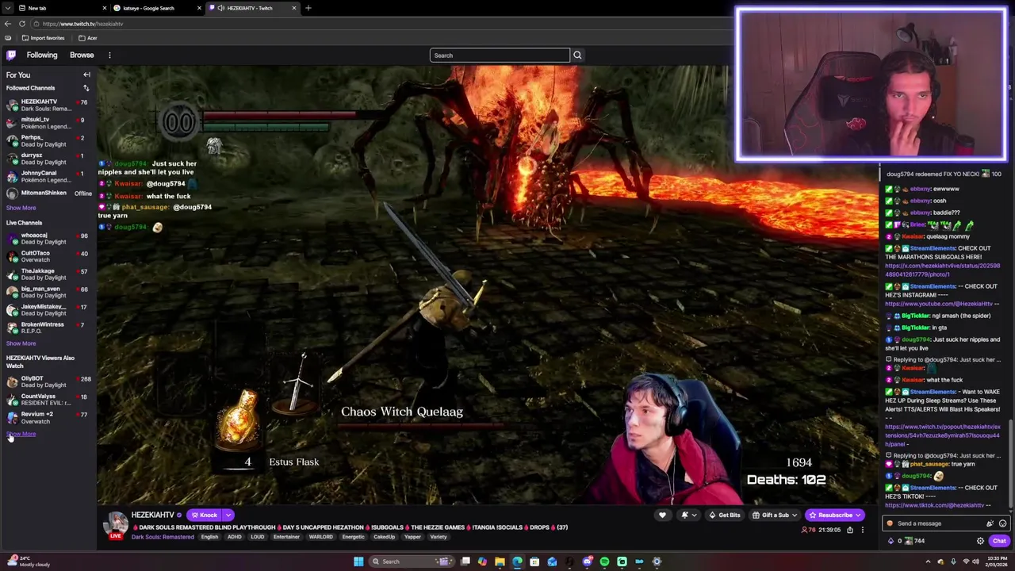
Task: Open the JohnnyCanal channel in sidebar
Action: point(48,176)
